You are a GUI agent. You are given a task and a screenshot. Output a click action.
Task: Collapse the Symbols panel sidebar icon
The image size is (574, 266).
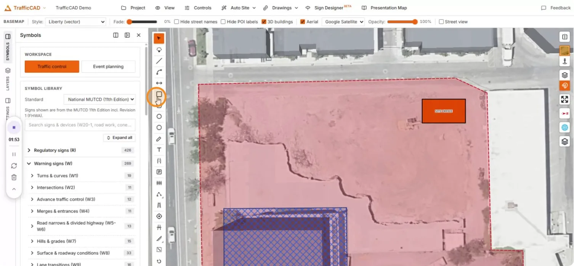[127, 35]
